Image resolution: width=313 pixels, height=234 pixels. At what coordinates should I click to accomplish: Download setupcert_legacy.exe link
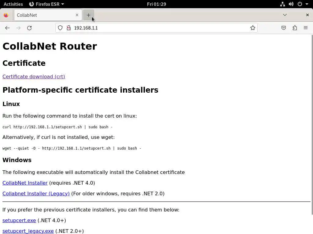28,231
